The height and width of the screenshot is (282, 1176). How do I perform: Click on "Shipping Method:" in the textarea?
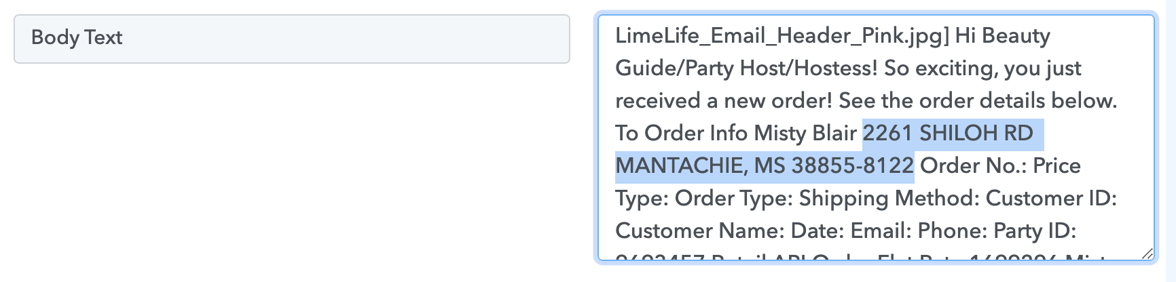click(x=889, y=199)
